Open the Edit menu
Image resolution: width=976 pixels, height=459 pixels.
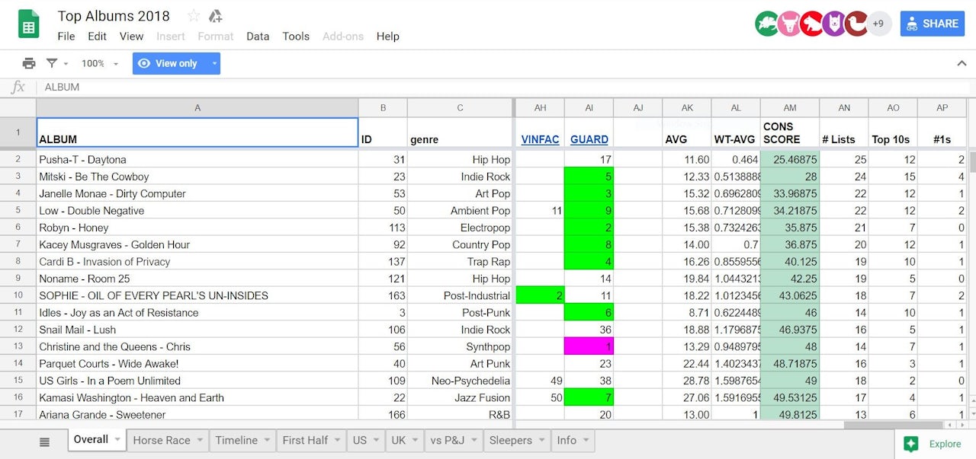[97, 36]
